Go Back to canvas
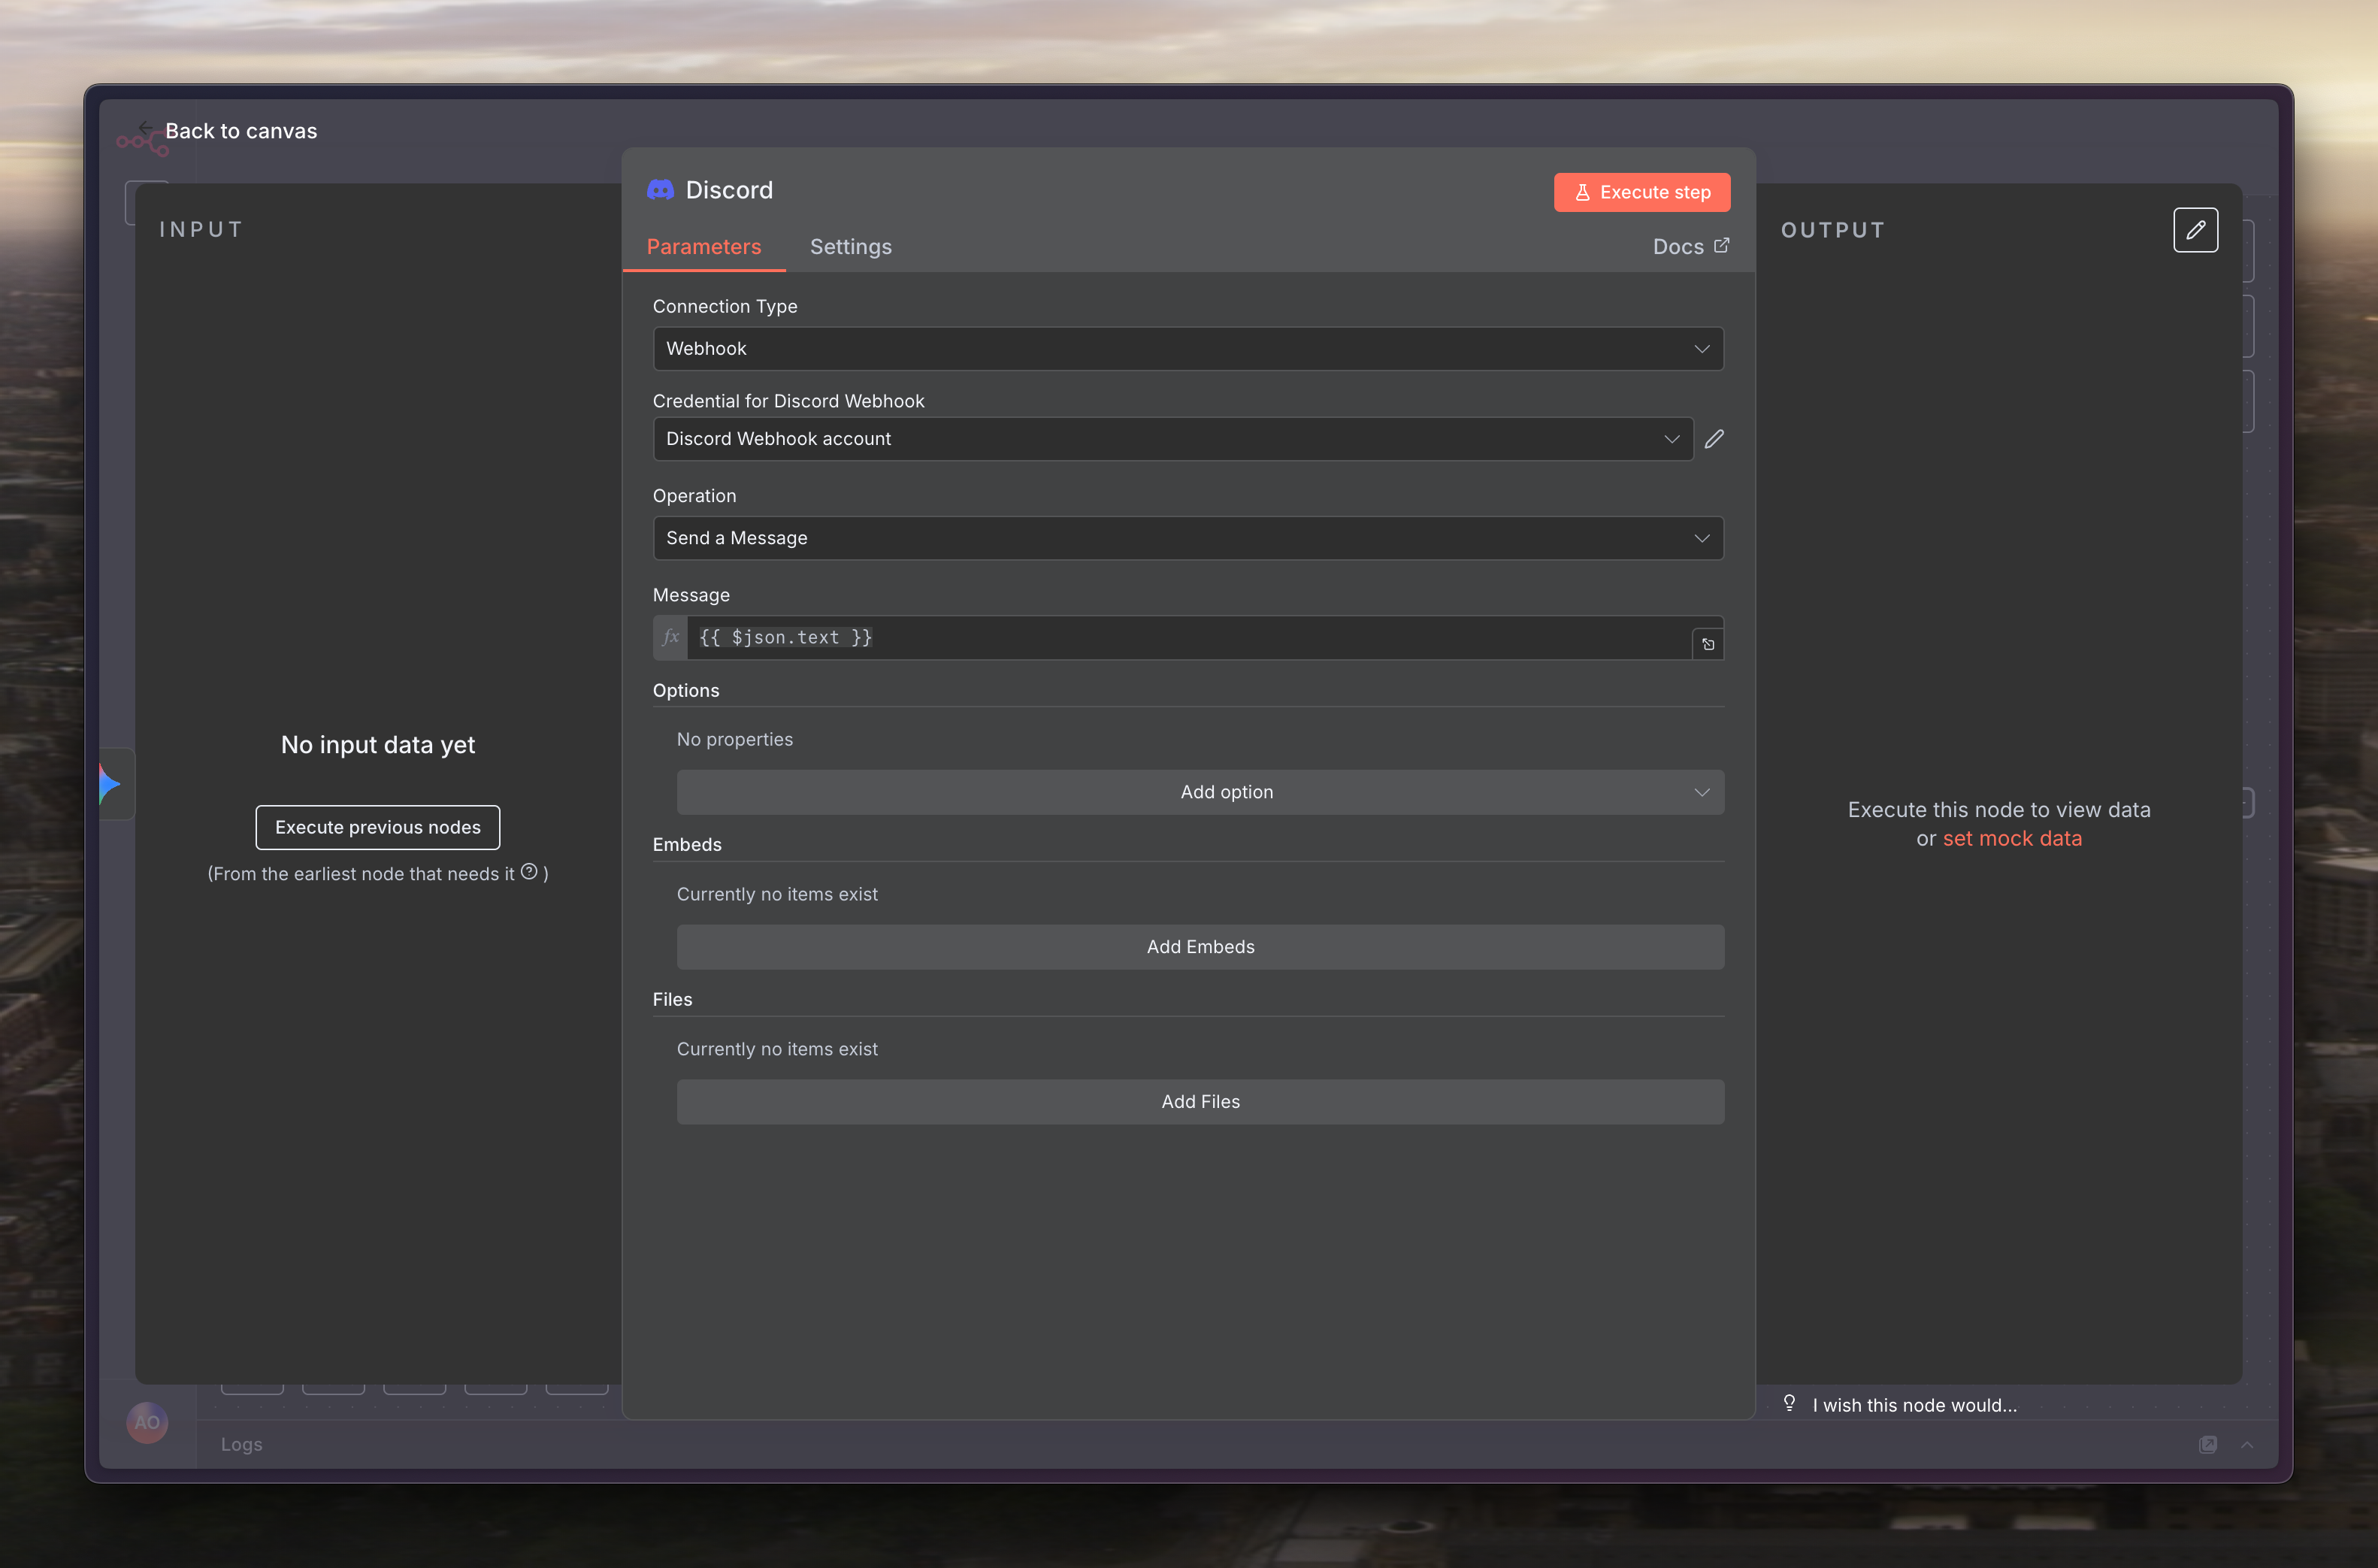2378x1568 pixels. (241, 131)
